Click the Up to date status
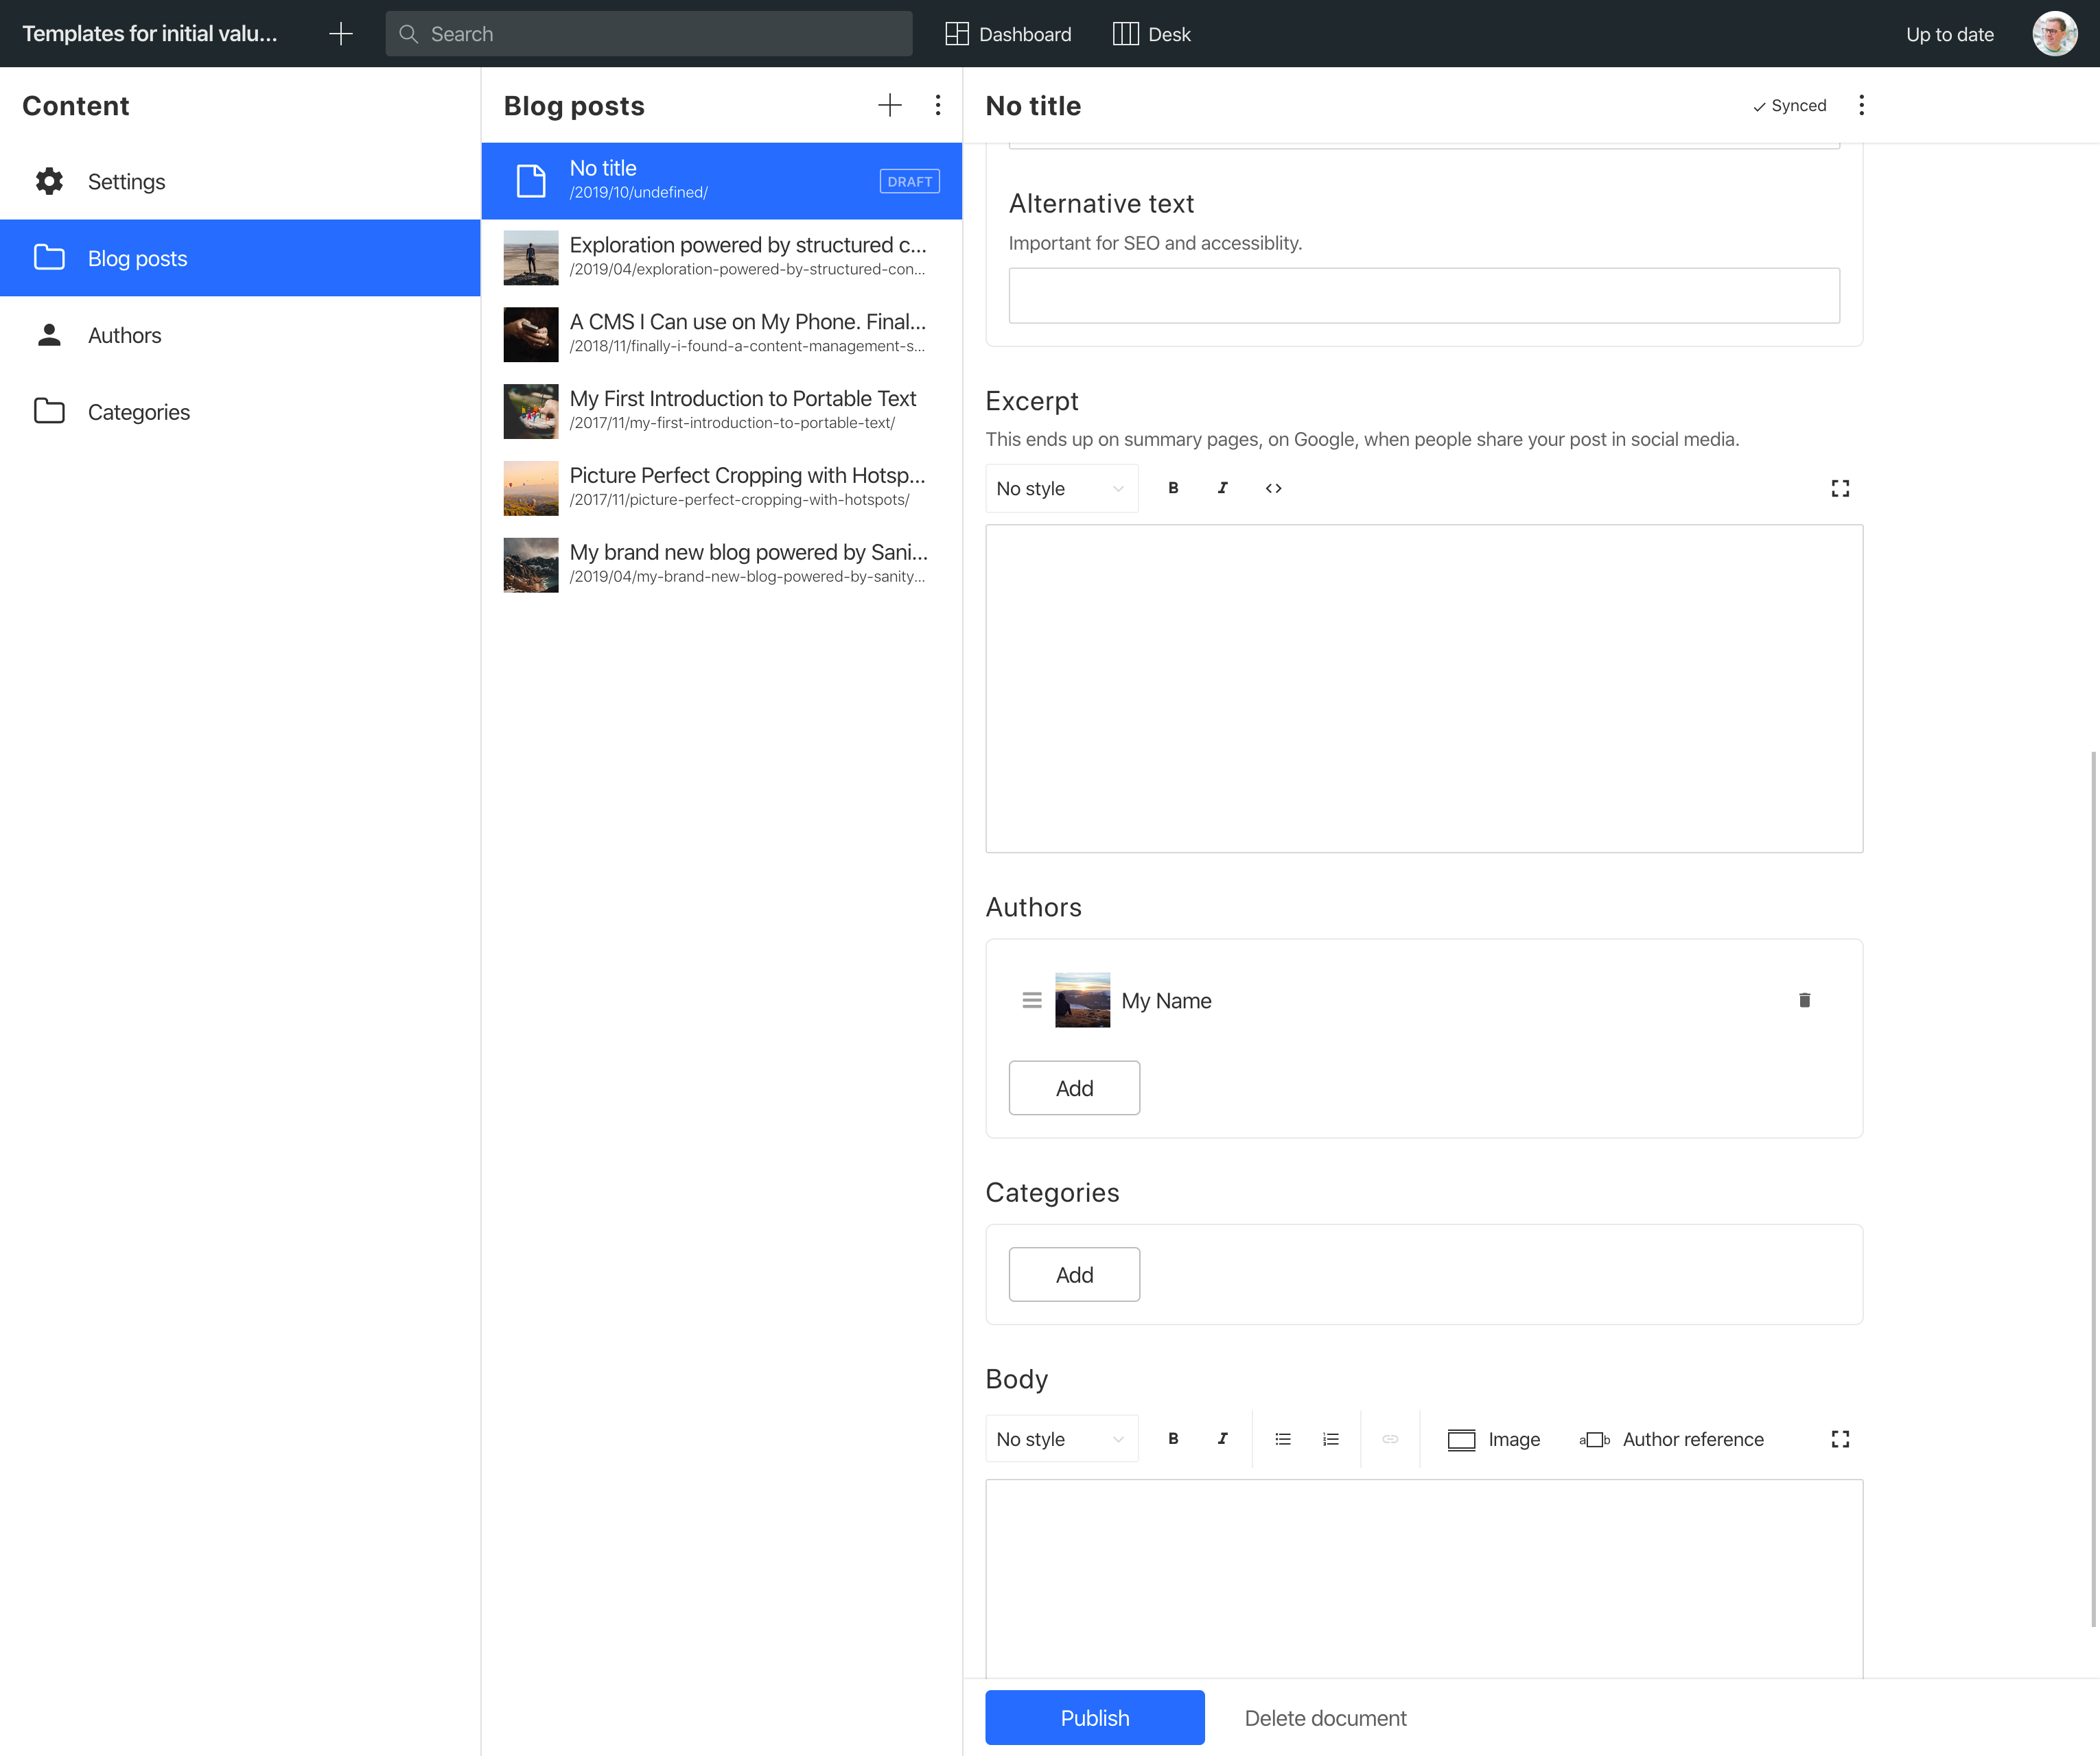The image size is (2100, 1756). (x=1949, y=34)
